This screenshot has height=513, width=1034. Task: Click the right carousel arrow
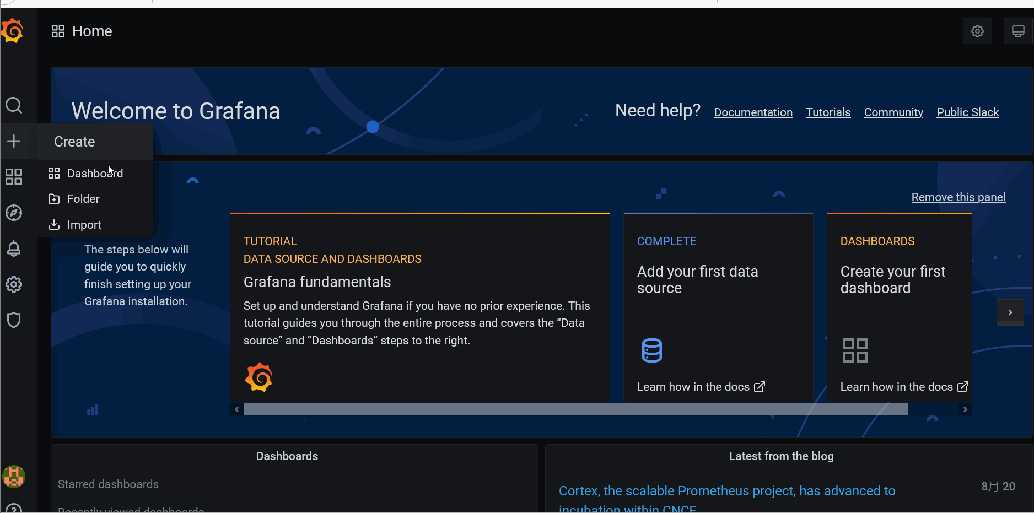click(x=964, y=409)
